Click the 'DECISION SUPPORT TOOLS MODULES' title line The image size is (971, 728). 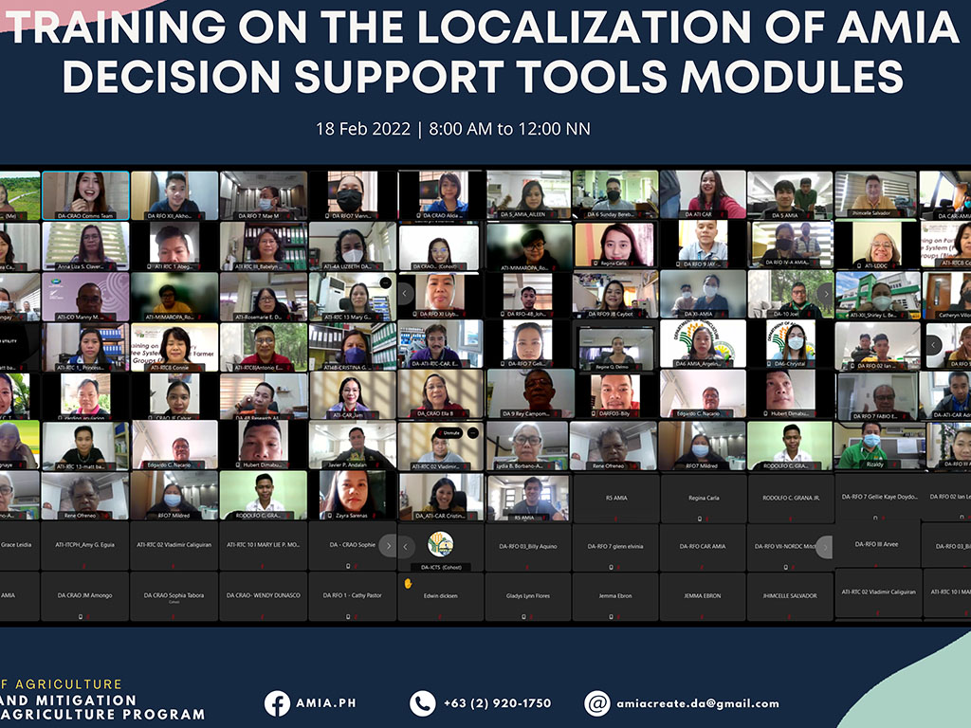tap(483, 77)
